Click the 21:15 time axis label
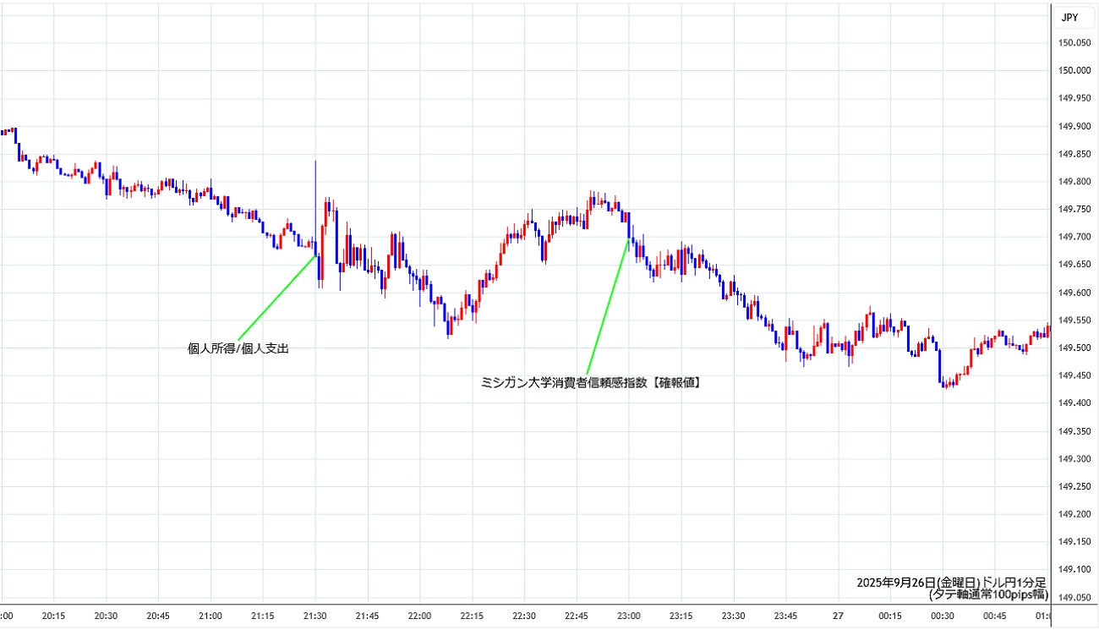 263,617
